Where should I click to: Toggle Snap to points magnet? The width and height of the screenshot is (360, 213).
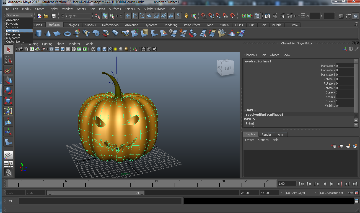tap(218, 16)
